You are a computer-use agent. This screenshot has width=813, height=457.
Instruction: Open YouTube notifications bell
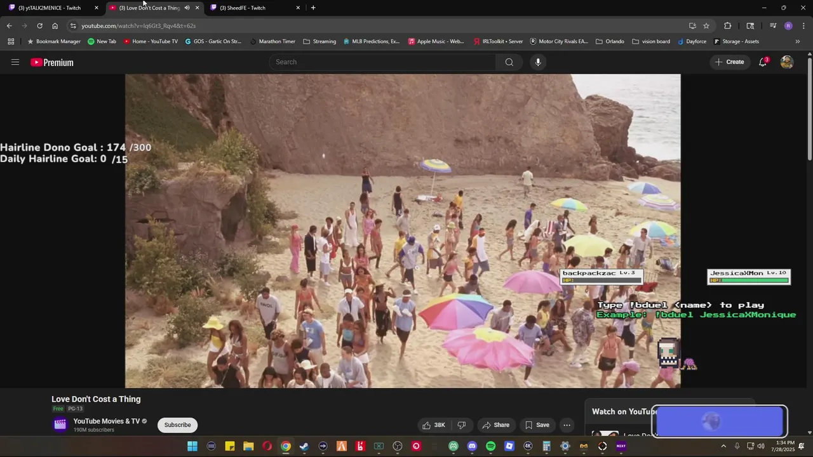click(763, 62)
